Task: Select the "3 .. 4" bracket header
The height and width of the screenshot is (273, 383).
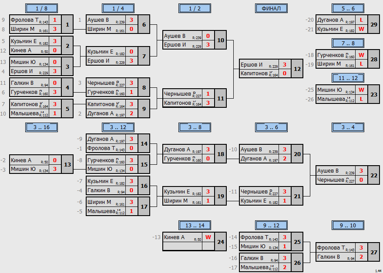Action: [348, 127]
